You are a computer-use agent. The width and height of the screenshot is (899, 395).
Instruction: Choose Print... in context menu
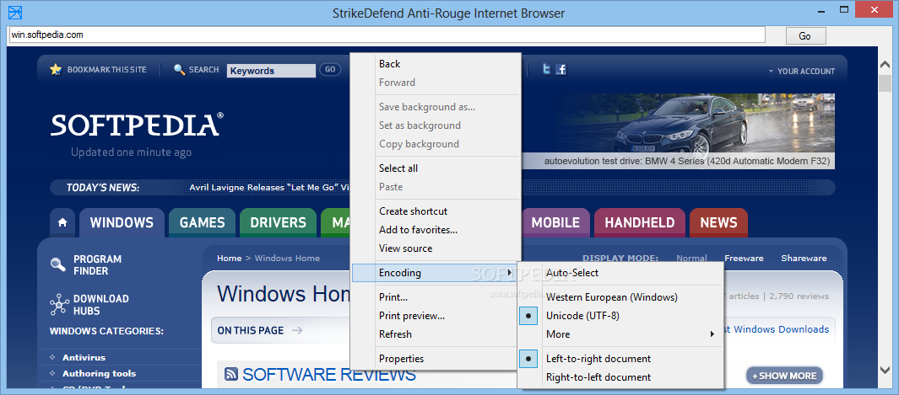point(436,297)
